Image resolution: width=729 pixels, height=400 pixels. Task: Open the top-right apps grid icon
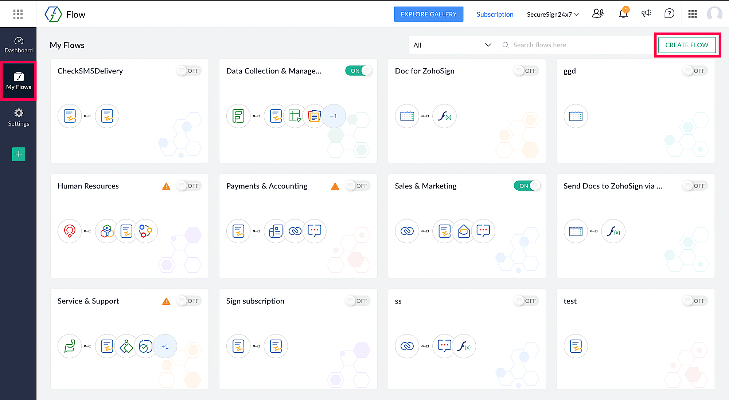click(x=692, y=14)
